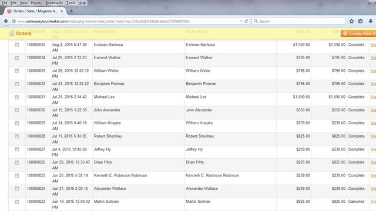Click Ship to name Kenneth E. Robinson Robinson

(213, 175)
